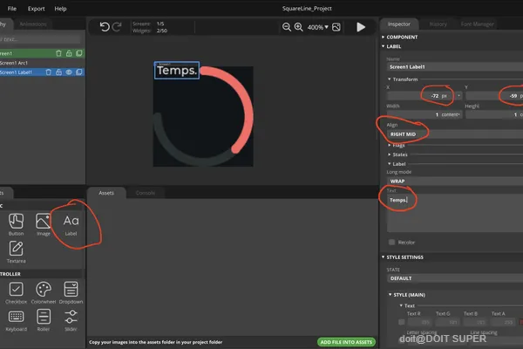This screenshot has height=349, width=523.
Task: Enable the Recolor checkbox
Action: pos(392,243)
